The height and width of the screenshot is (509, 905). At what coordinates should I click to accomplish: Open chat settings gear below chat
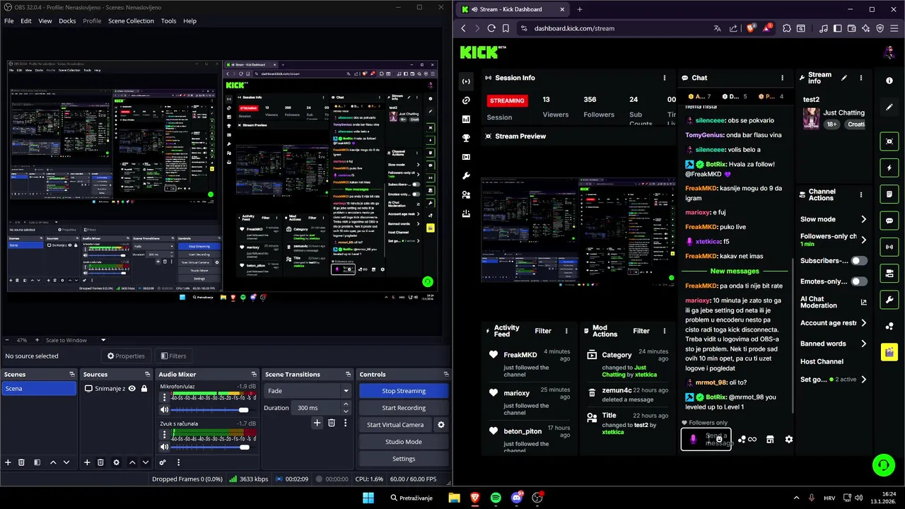789,439
